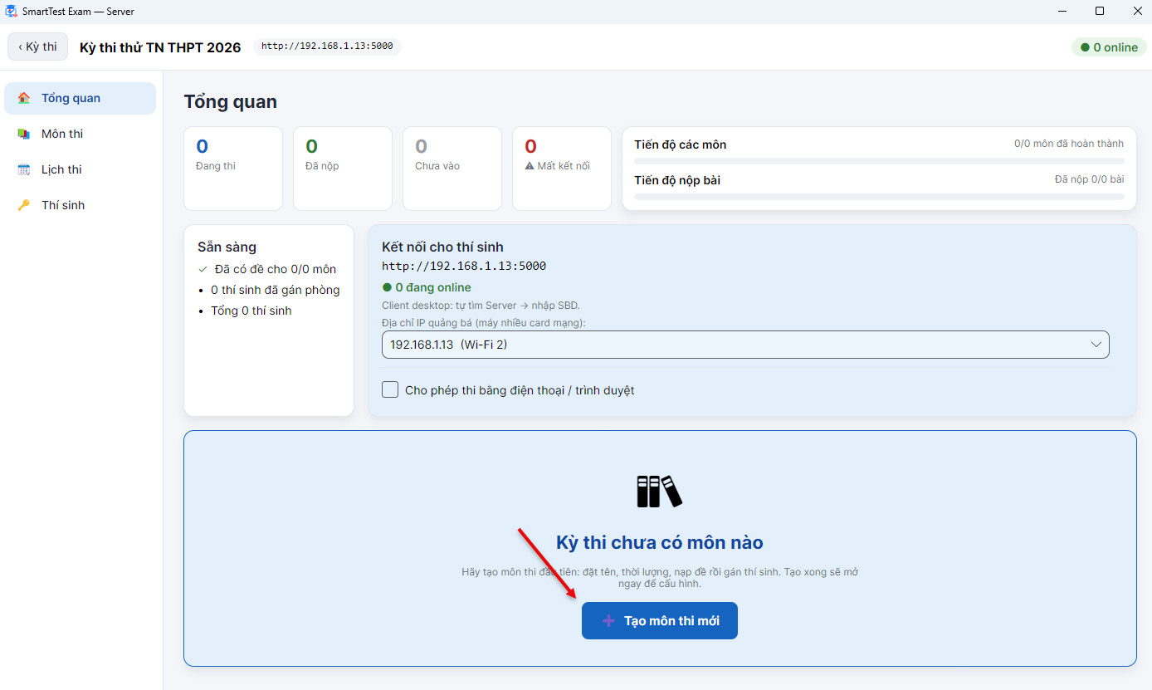Enable Cho phép thi bằng điện thoại checkbox

coord(390,389)
